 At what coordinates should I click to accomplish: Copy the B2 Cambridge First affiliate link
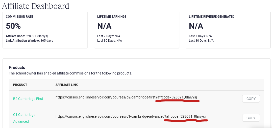(251, 99)
